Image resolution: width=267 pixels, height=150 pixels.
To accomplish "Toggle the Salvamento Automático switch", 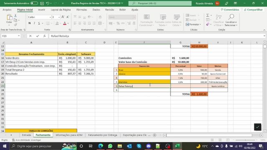I will click(x=34, y=3).
